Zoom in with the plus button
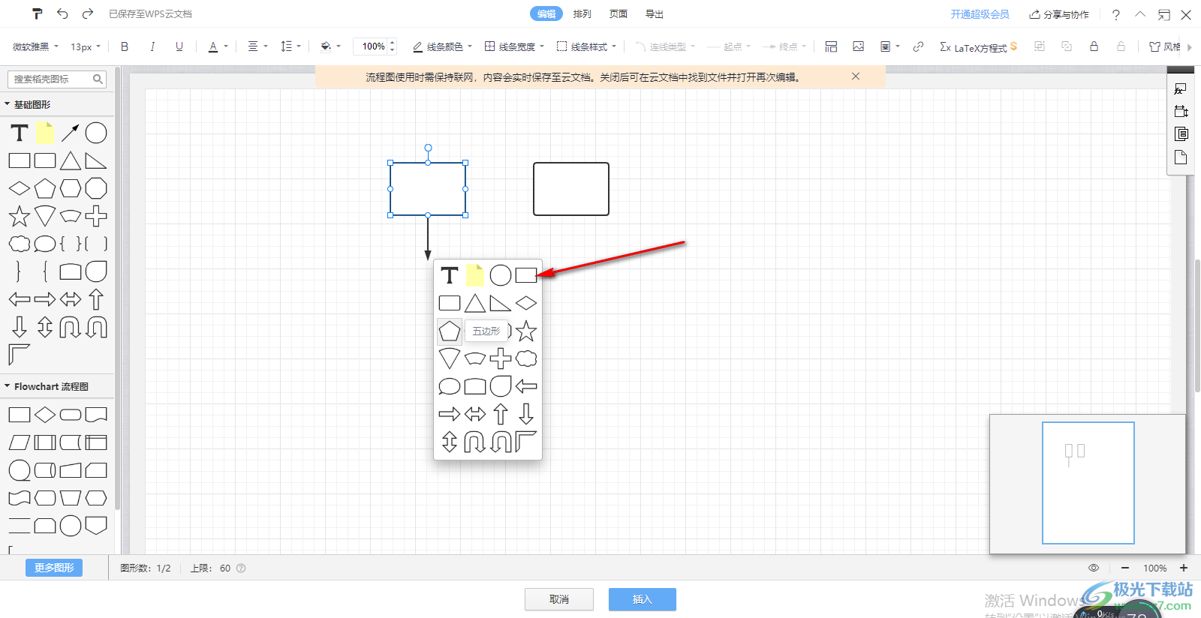The height and width of the screenshot is (618, 1201). [x=1184, y=568]
